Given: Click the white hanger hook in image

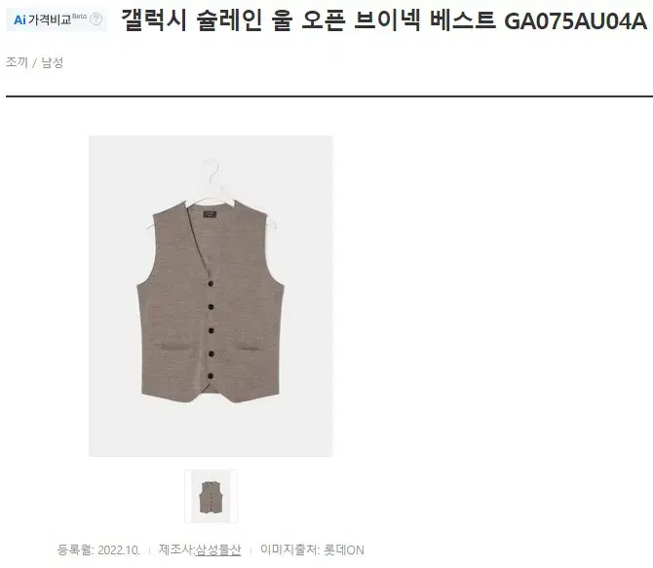Looking at the screenshot, I should coord(212,170).
